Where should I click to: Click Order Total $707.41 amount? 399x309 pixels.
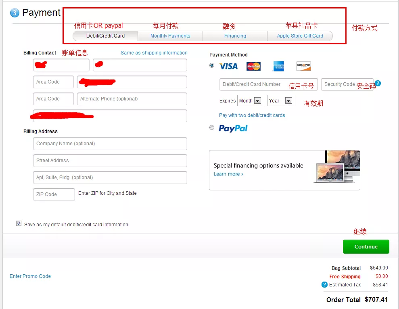pyautogui.click(x=376, y=300)
